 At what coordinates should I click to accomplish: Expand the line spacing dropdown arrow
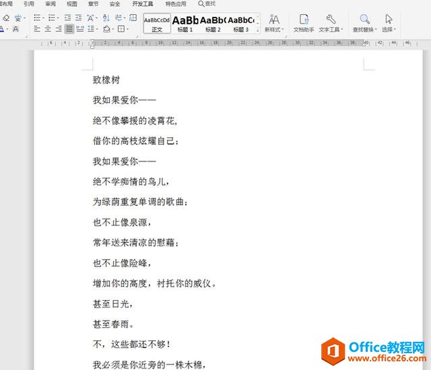pos(97,29)
